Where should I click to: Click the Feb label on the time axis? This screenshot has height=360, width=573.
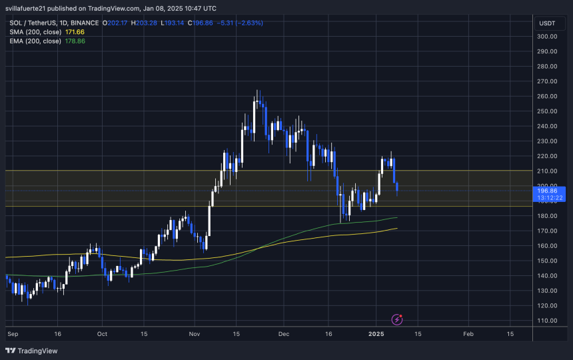(468, 333)
